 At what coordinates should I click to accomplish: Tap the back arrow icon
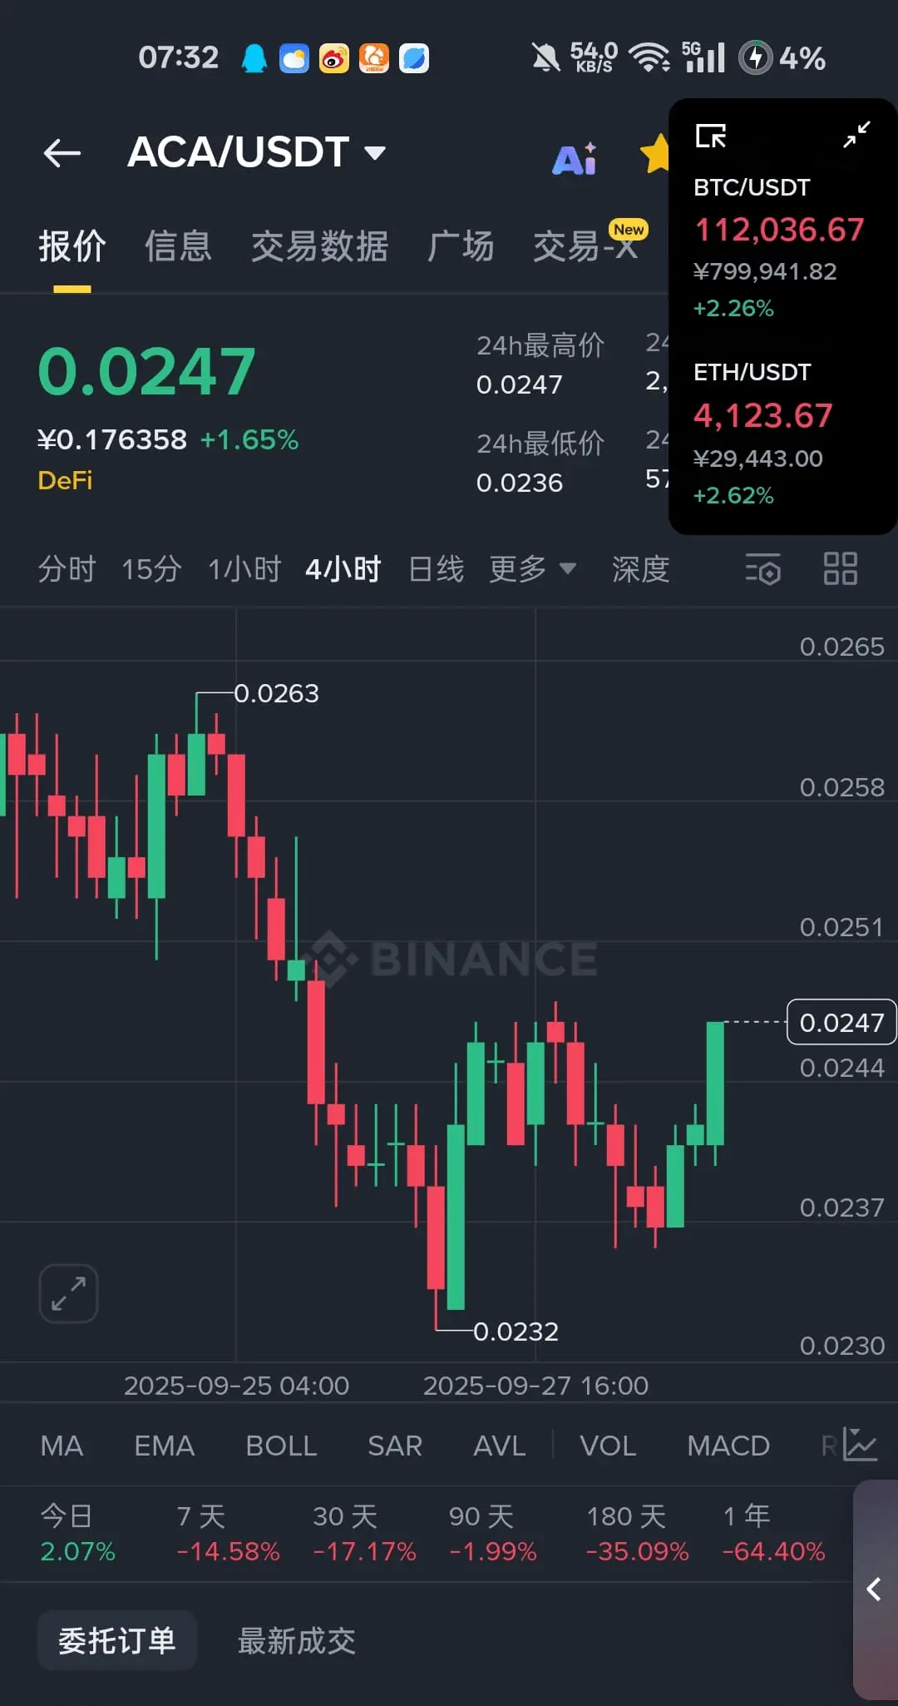[x=62, y=153]
